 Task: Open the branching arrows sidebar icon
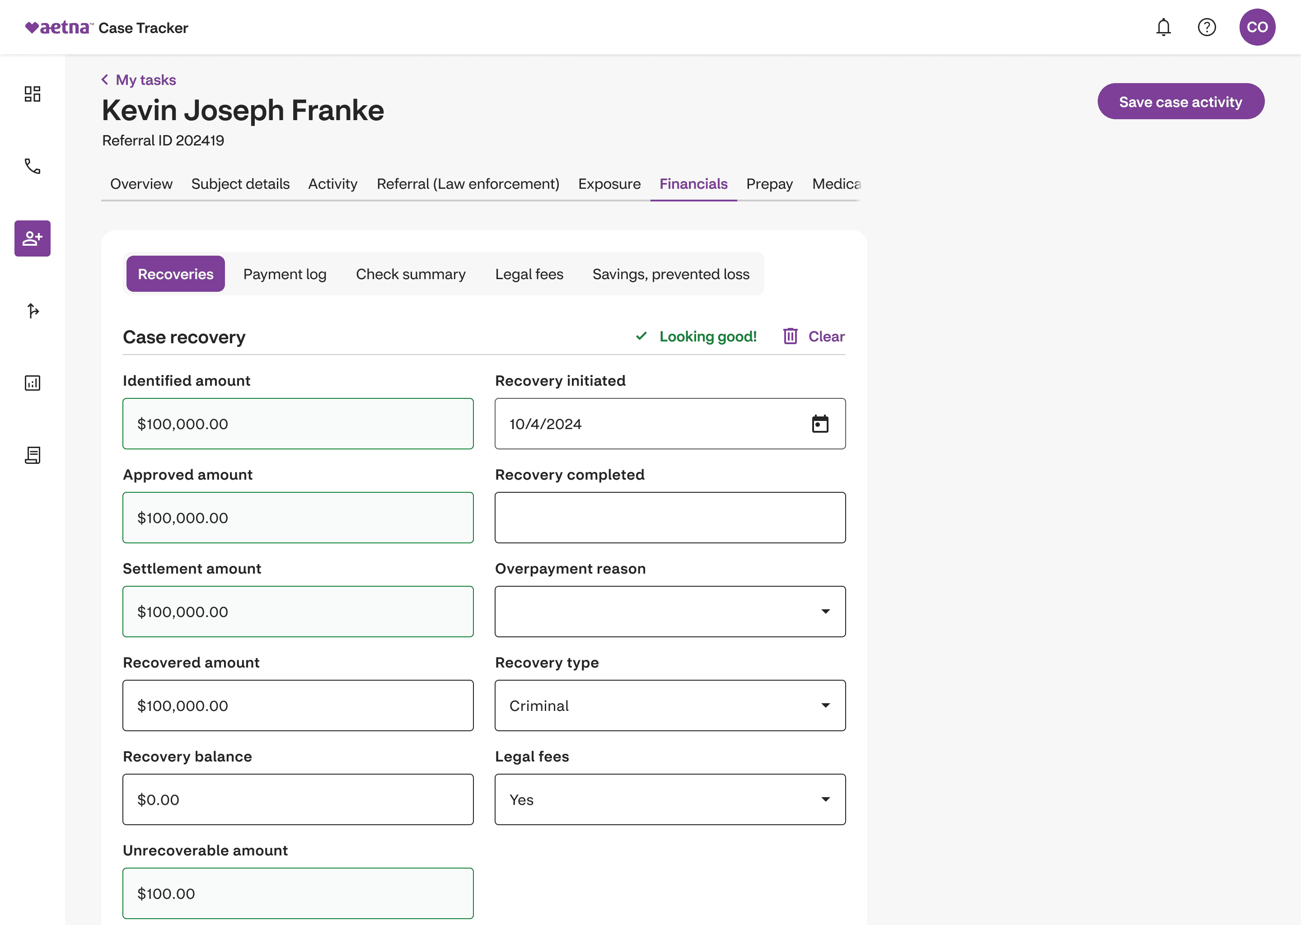[33, 310]
